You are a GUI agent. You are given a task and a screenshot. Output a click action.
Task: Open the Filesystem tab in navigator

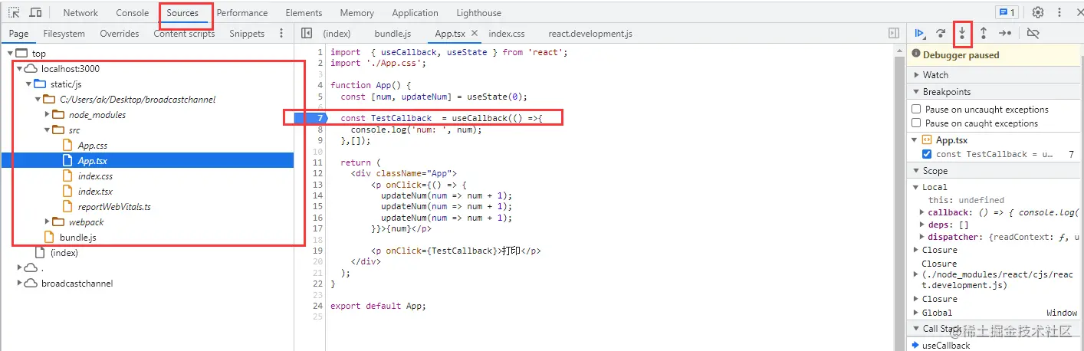coord(64,34)
